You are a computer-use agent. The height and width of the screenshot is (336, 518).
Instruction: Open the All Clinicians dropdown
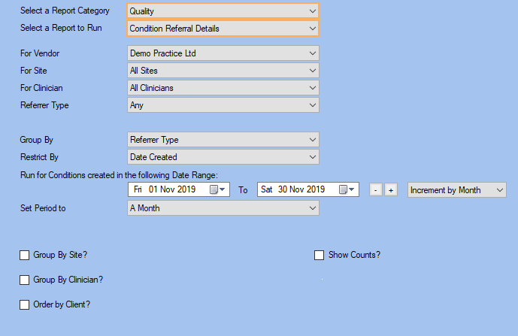click(223, 88)
